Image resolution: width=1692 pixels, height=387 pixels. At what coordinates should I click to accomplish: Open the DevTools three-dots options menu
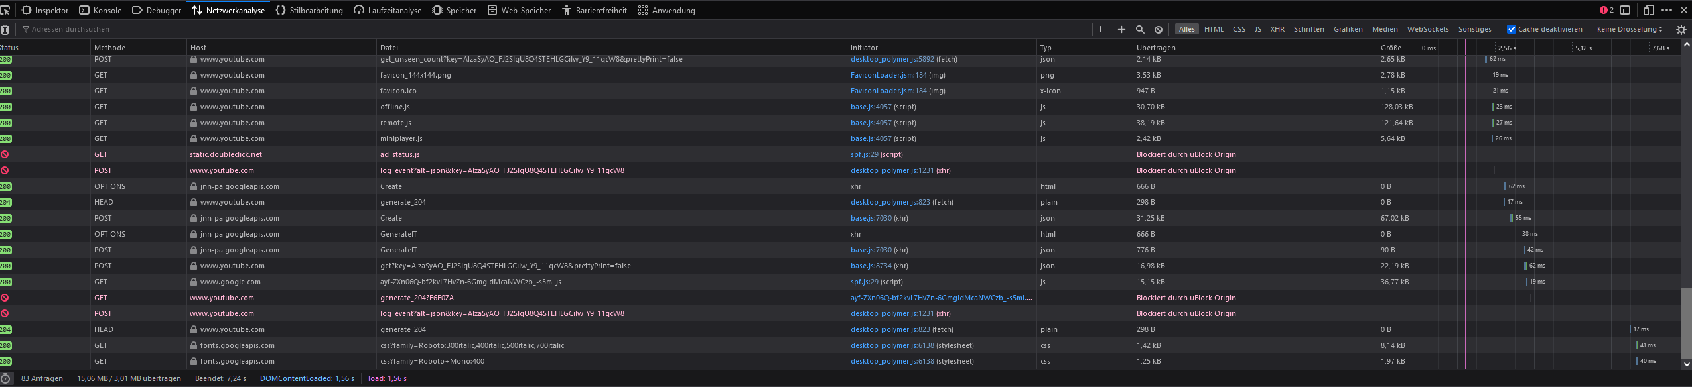[x=1667, y=10]
